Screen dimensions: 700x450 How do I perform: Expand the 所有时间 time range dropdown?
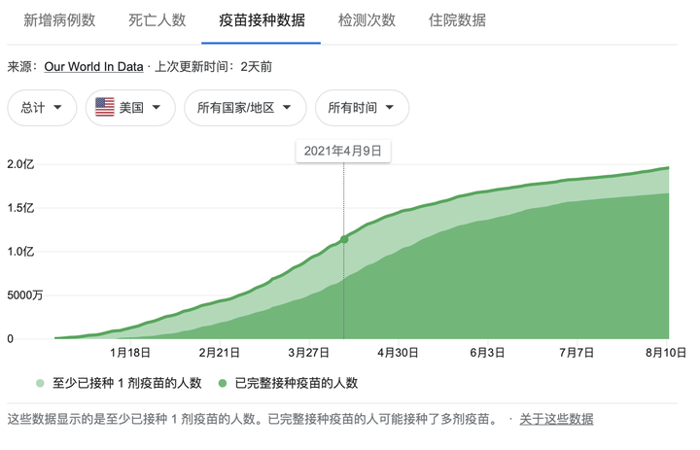(x=362, y=108)
